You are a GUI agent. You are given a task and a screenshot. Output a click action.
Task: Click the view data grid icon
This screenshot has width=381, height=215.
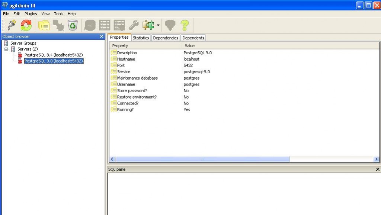(105, 25)
